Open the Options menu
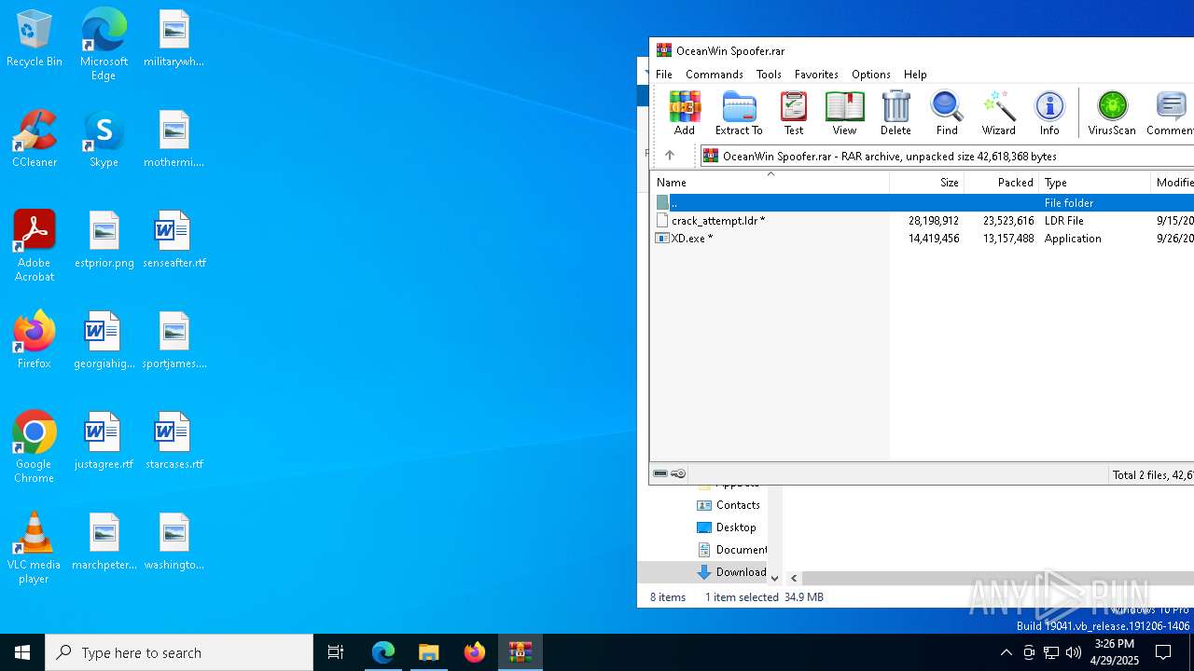This screenshot has height=671, width=1194. tap(870, 74)
